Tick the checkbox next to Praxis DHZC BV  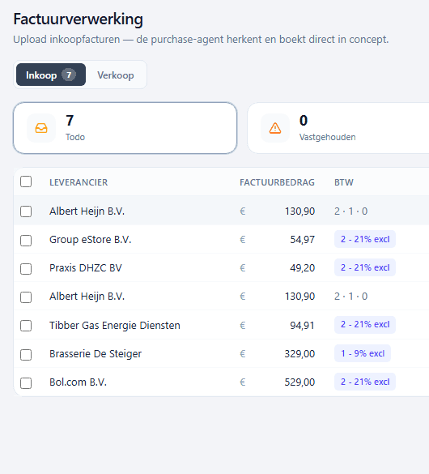coord(26,269)
